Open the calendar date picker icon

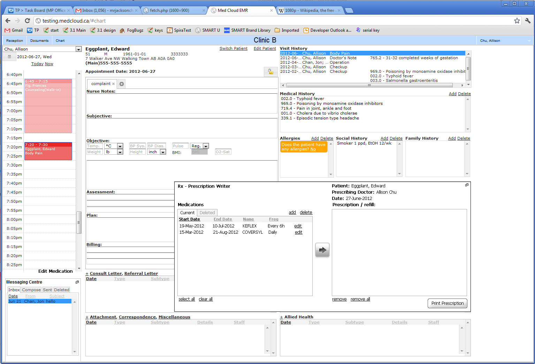[x=9, y=57]
